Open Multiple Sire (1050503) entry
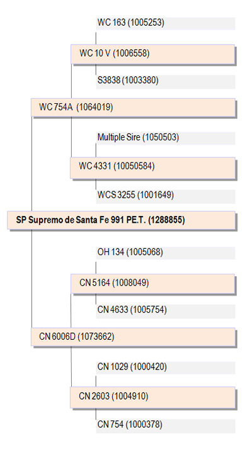Viewport: 252px width, 450px height. coord(166,138)
